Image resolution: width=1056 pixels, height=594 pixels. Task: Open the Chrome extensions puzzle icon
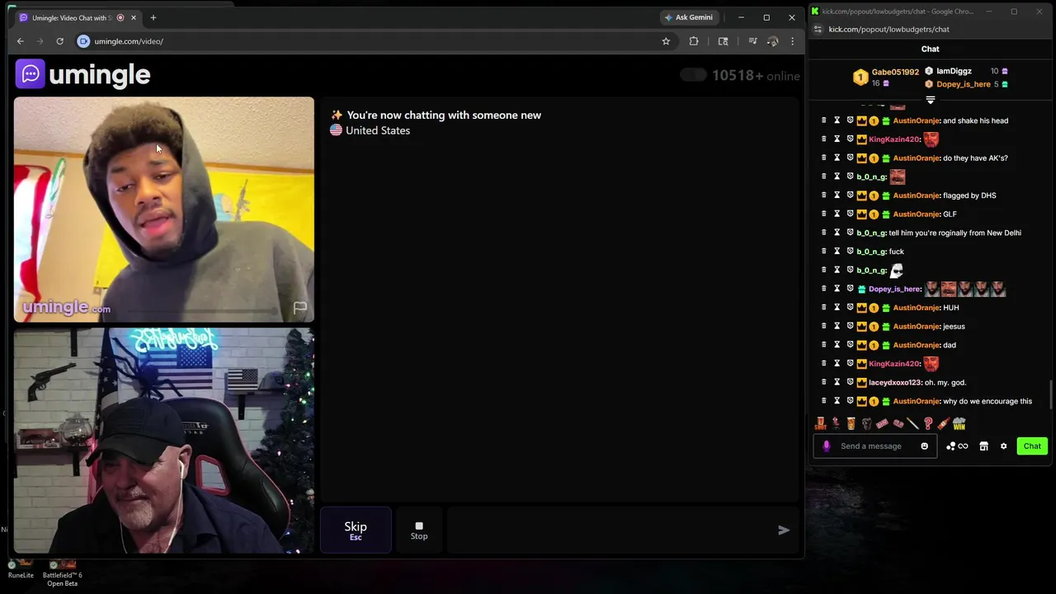[694, 41]
